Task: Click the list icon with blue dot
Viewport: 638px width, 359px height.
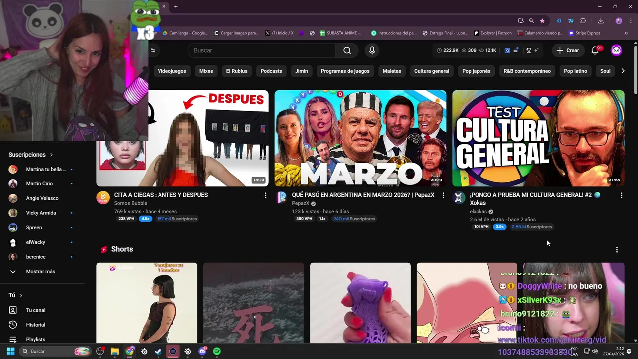Action: 516,50
